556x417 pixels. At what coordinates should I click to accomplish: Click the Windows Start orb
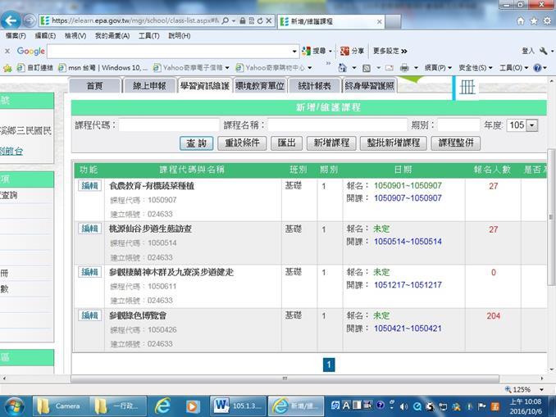[15, 405]
